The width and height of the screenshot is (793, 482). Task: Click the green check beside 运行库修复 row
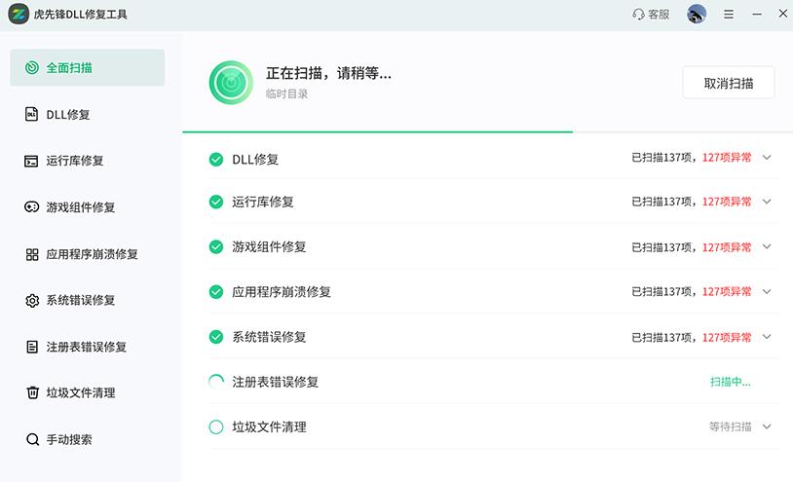tap(216, 202)
